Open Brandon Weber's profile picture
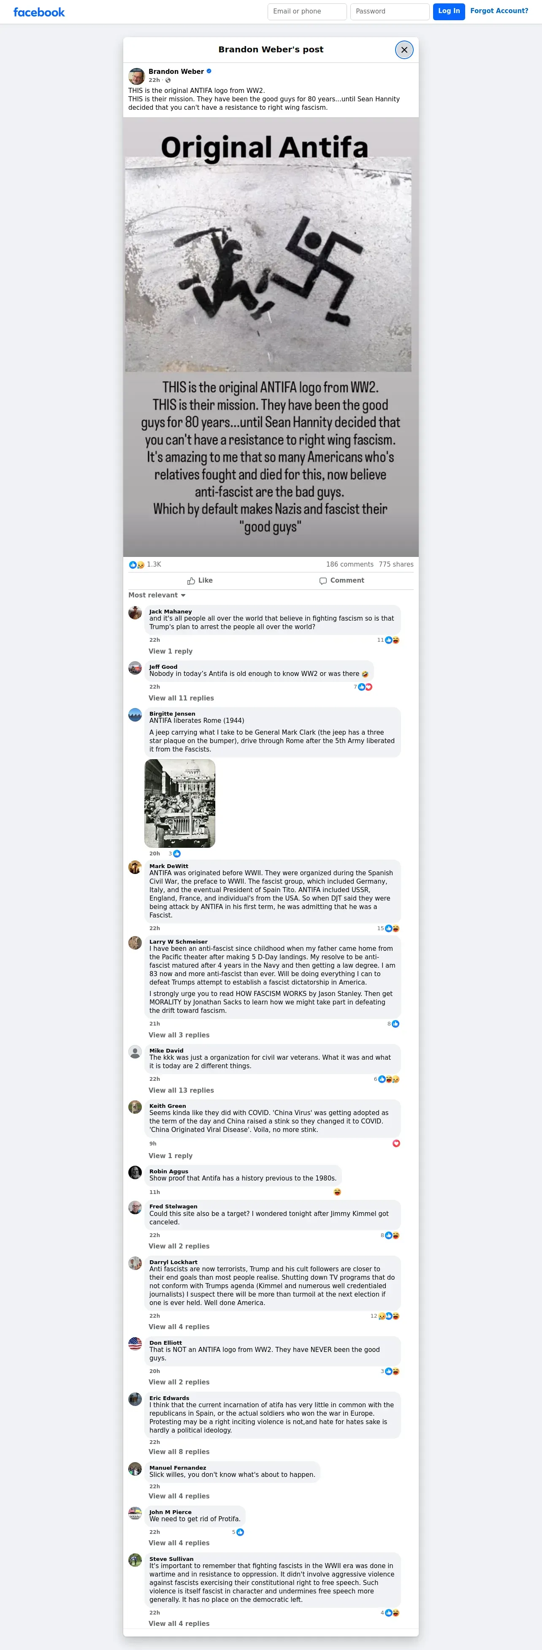The height and width of the screenshot is (1650, 542). coord(136,76)
